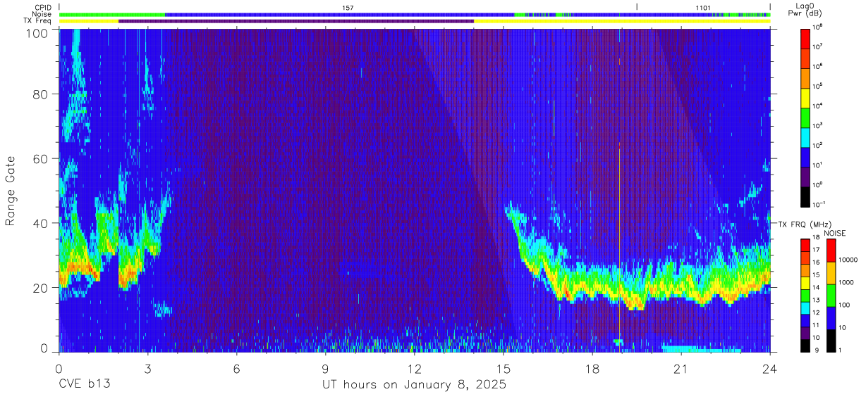Click the 14 label on TX FRQ colorbar
Viewport: 866px width, 399px height.
point(817,288)
